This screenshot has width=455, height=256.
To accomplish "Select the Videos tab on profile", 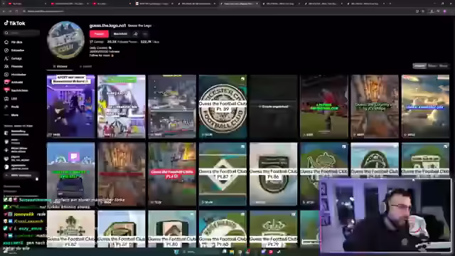I will click(x=60, y=66).
